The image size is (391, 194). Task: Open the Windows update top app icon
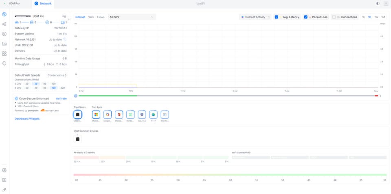pos(130,115)
